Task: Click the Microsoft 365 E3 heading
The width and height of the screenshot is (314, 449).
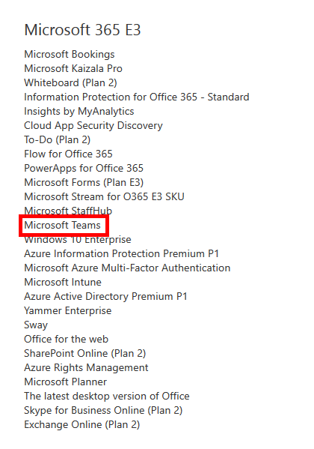Action: pyautogui.click(x=82, y=30)
